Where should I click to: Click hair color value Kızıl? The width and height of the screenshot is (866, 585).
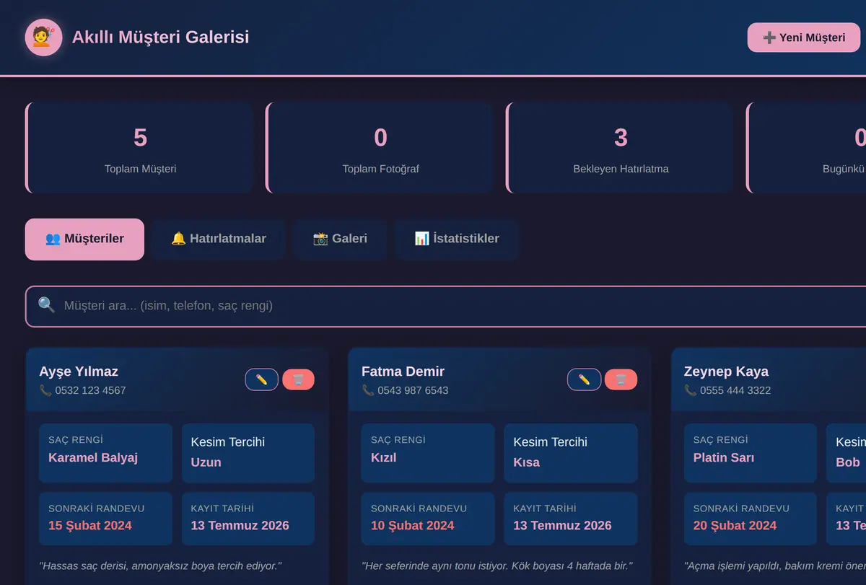point(383,457)
